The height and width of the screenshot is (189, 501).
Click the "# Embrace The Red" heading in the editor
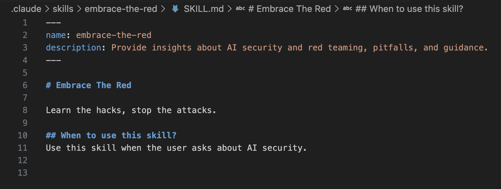pyautogui.click(x=89, y=85)
